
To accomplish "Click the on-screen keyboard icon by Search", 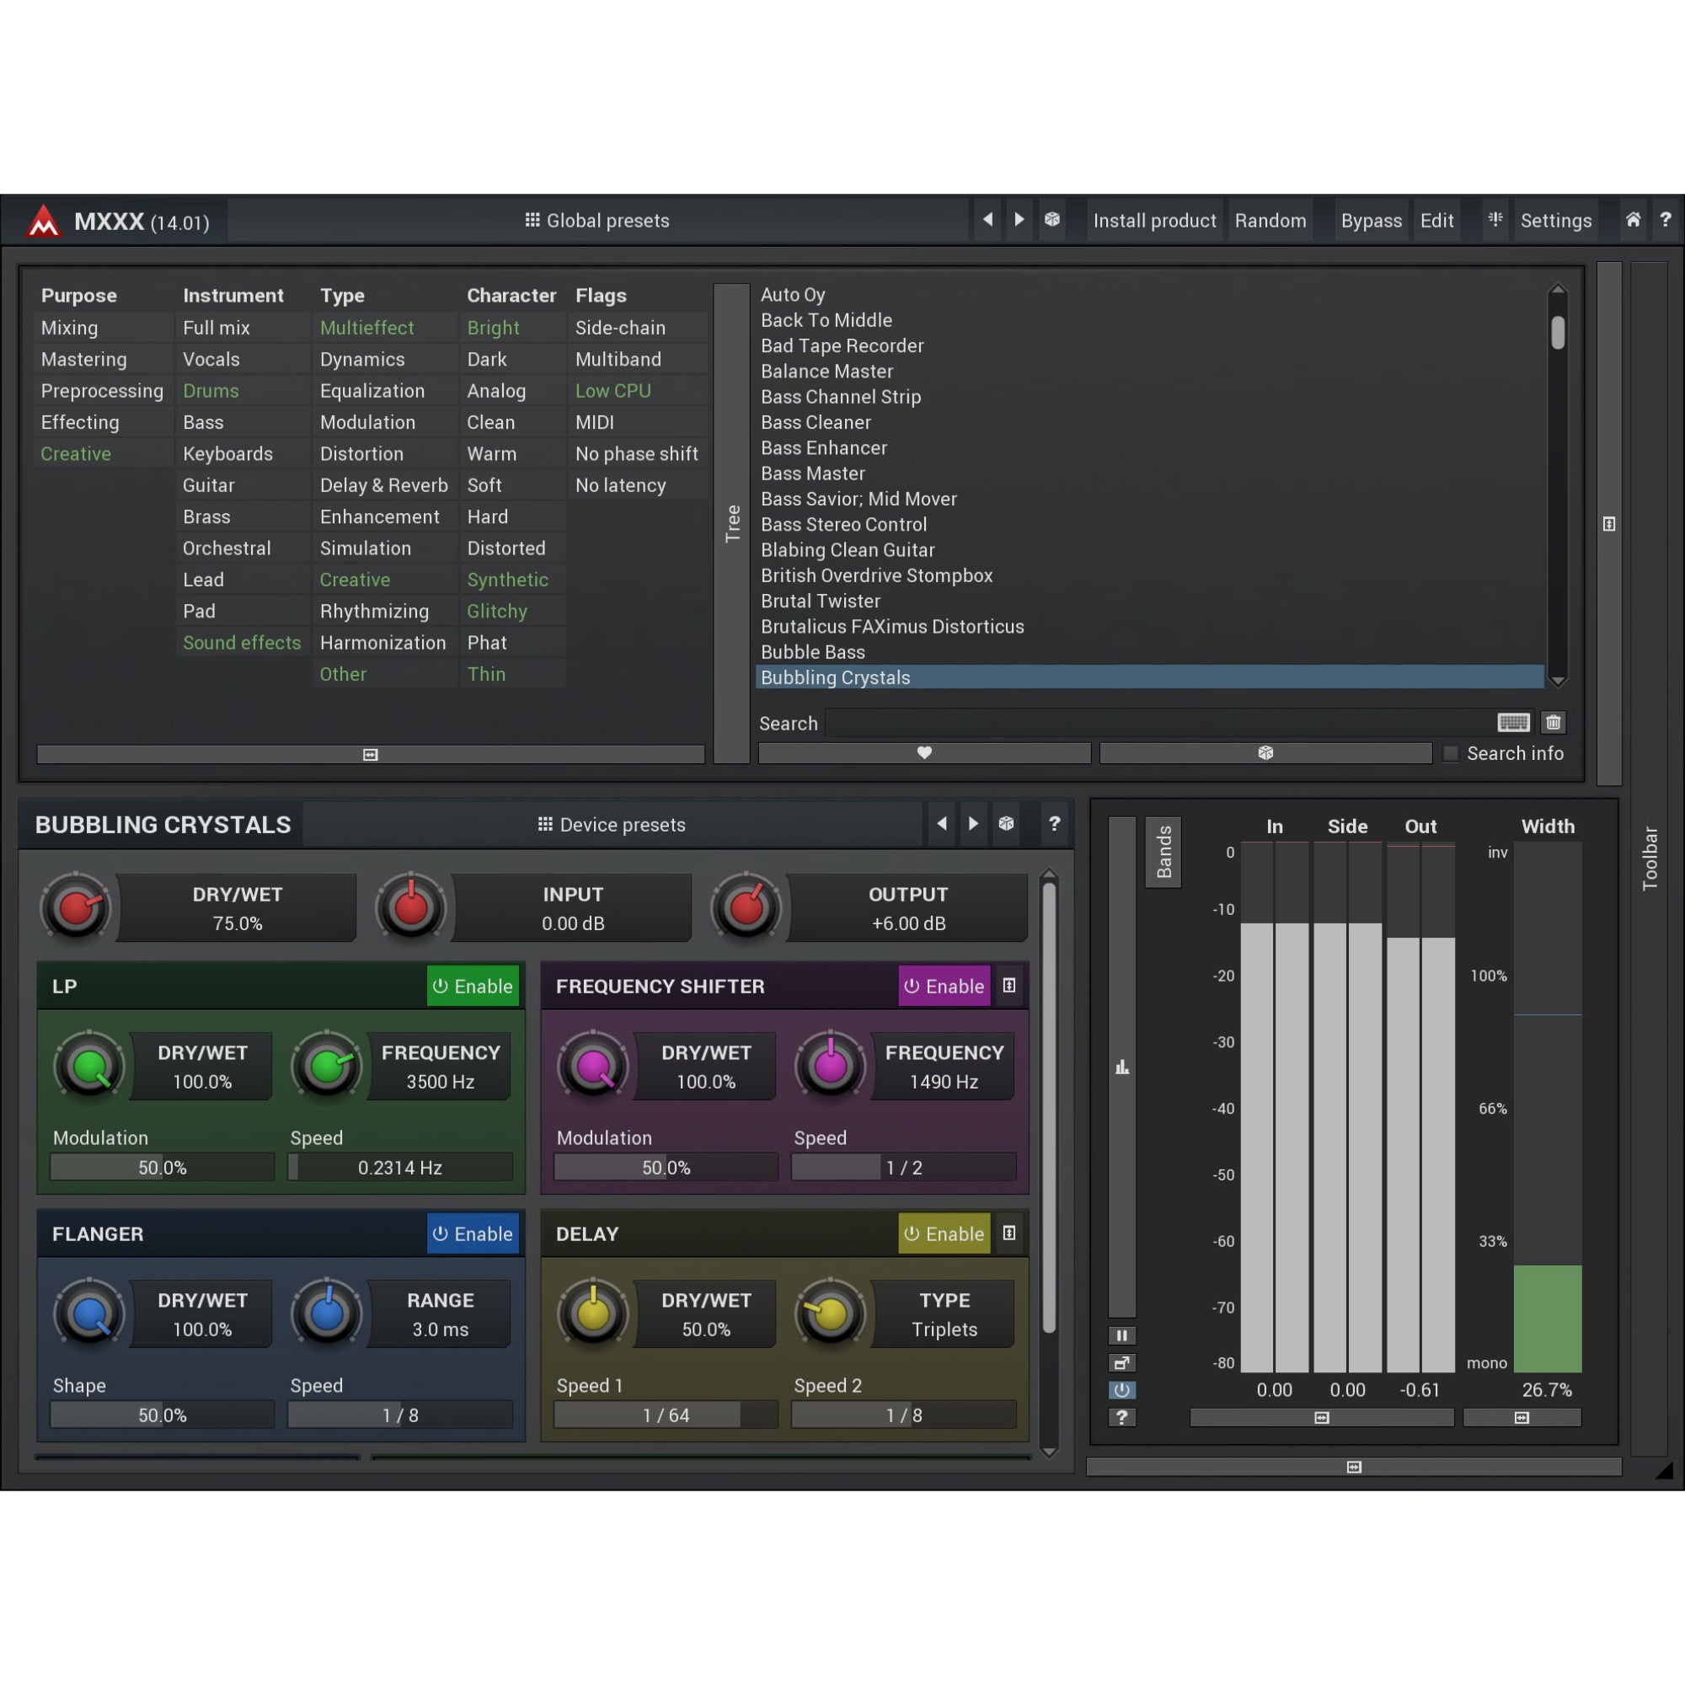I will pos(1513,722).
